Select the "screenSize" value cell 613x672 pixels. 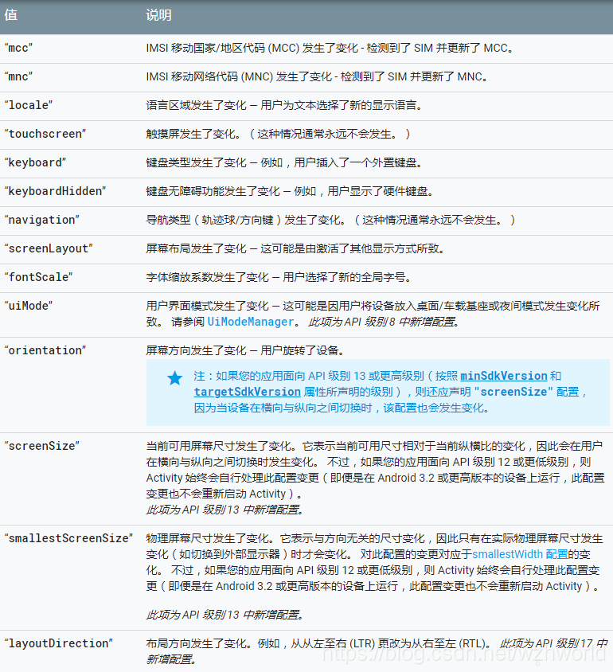[x=42, y=446]
